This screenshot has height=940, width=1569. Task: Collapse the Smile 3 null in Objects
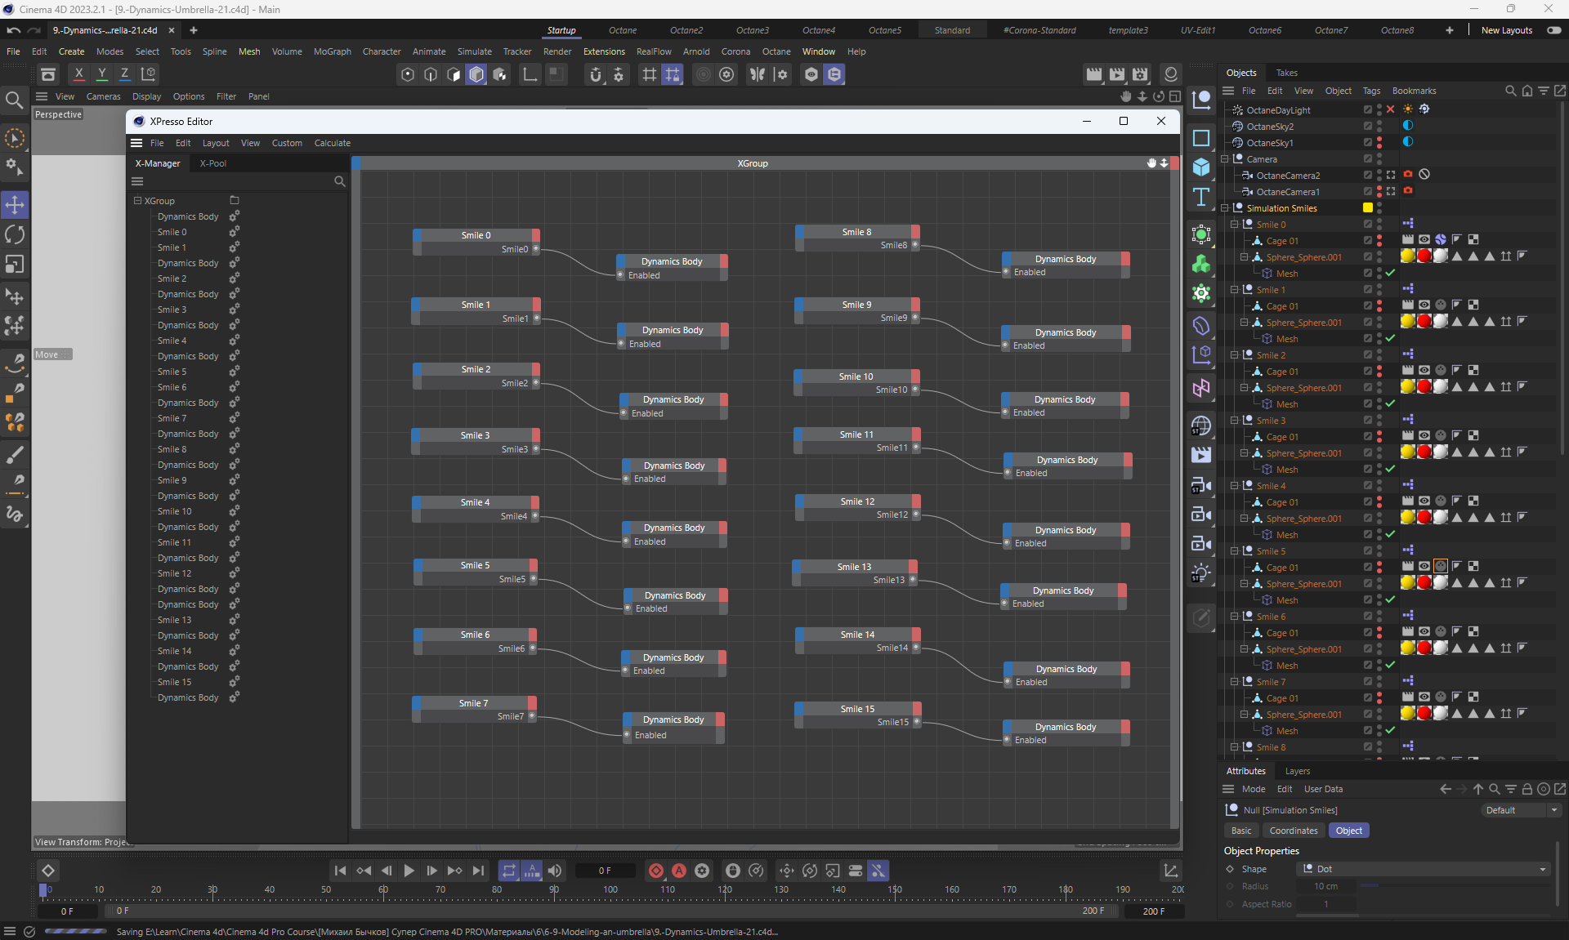click(x=1235, y=421)
